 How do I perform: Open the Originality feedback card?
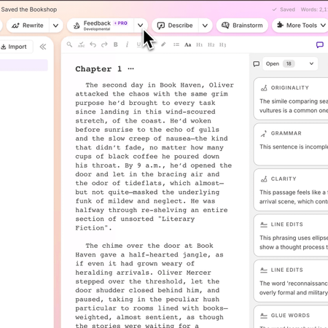point(291,98)
